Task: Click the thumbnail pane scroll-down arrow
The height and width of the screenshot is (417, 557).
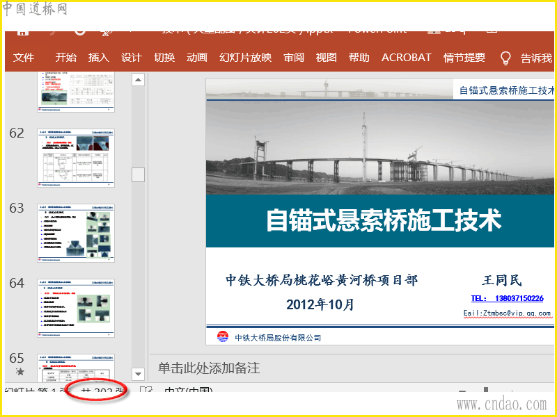Action: 138,373
